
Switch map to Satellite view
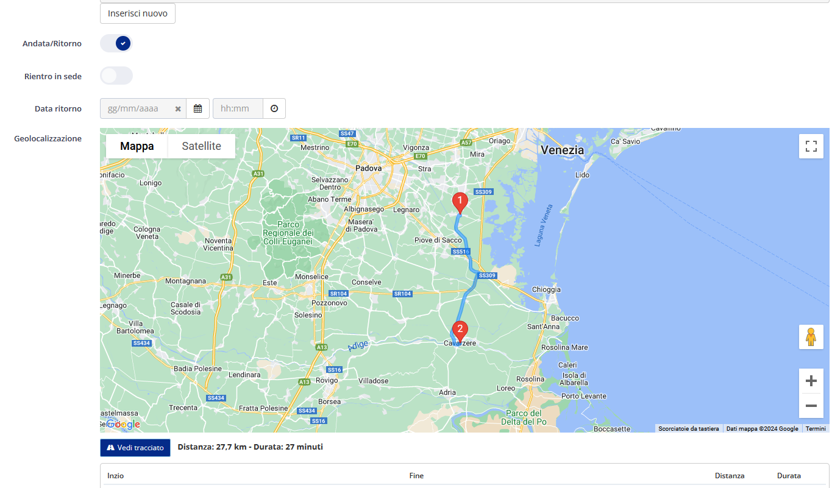tap(201, 146)
